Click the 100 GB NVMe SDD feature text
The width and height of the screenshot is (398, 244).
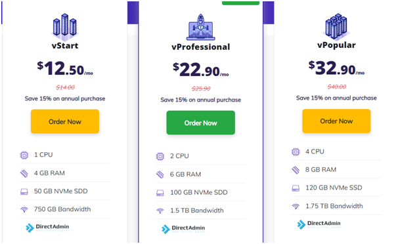click(199, 192)
